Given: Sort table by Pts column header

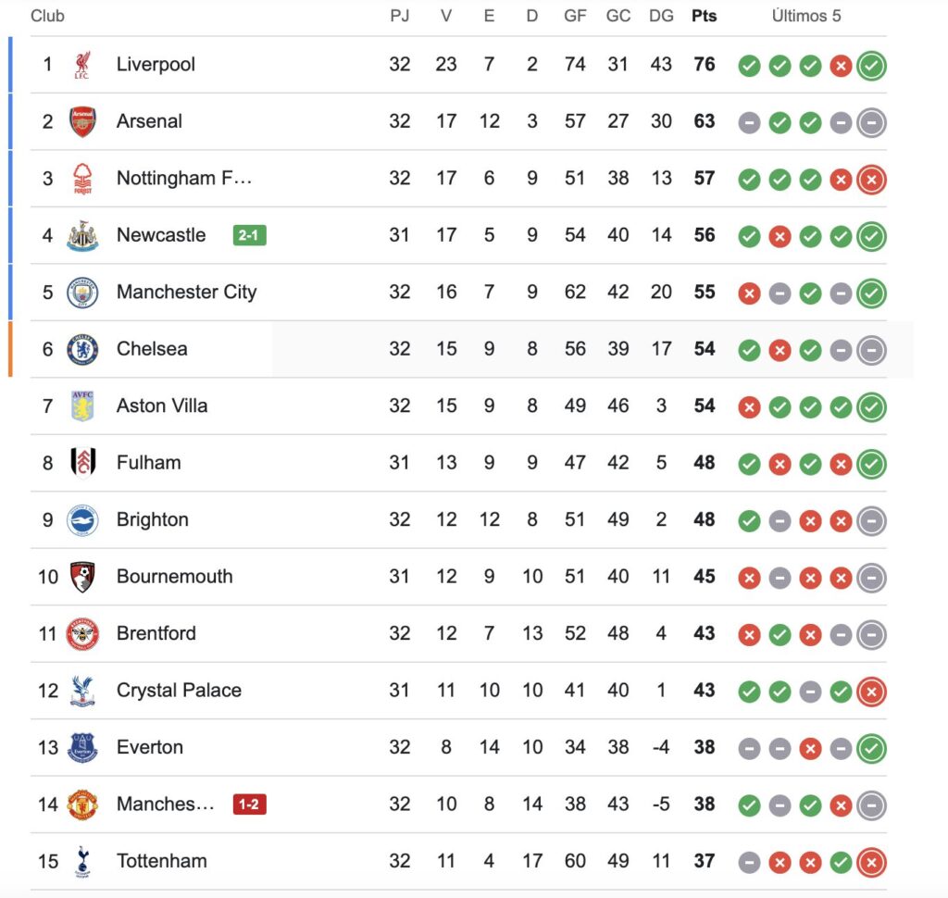Looking at the screenshot, I should [x=705, y=16].
